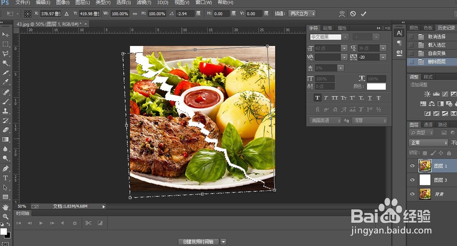
Task: Click the X position field 378.97
Action: [x=50, y=14]
